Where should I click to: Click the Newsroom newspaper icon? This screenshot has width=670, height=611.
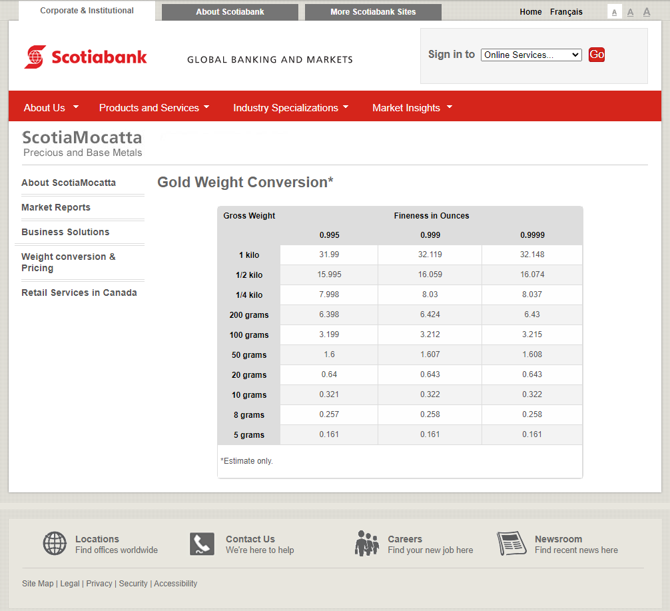coord(511,544)
